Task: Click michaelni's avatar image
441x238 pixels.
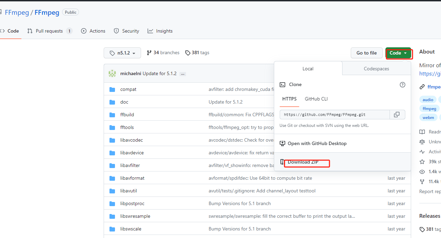Action: 112,73
